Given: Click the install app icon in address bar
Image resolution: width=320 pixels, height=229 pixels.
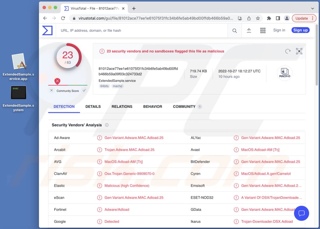Looking at the screenshot, I should [x=240, y=18].
